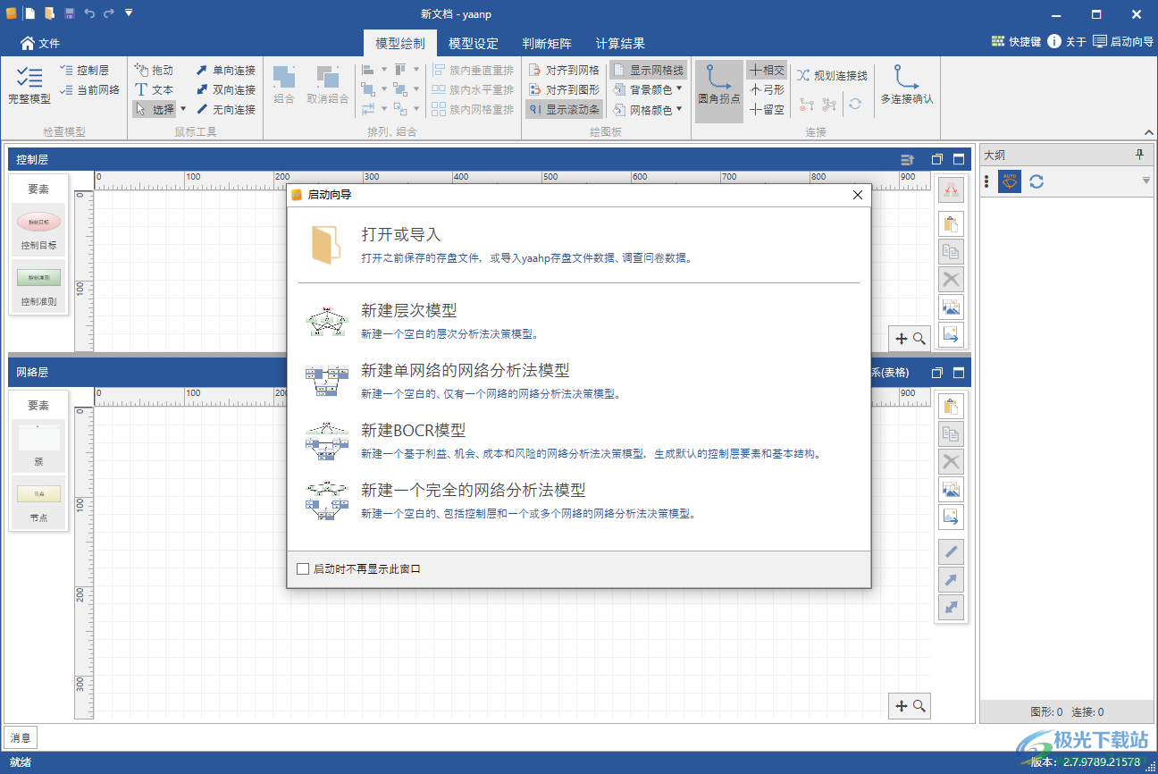Open the select (选择) tool dropdown arrow
The image size is (1158, 774).
coord(183,109)
